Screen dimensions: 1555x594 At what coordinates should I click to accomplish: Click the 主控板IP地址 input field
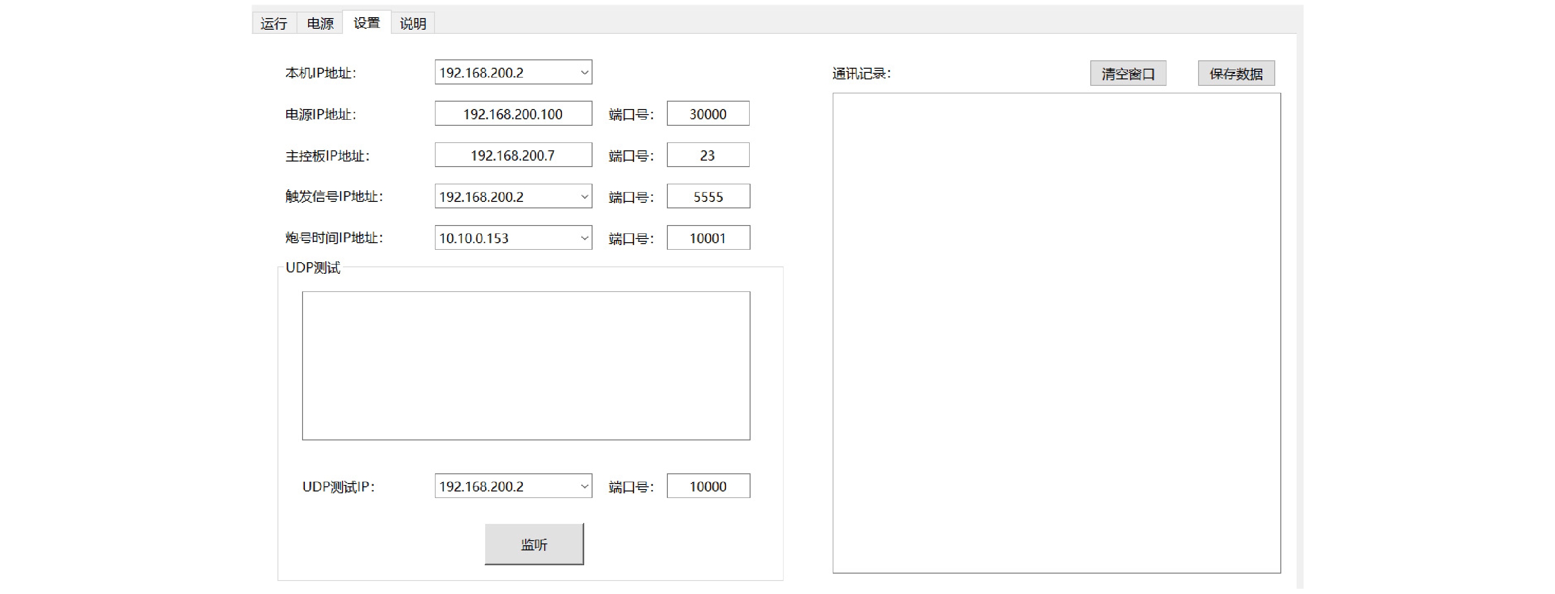pyautogui.click(x=513, y=155)
